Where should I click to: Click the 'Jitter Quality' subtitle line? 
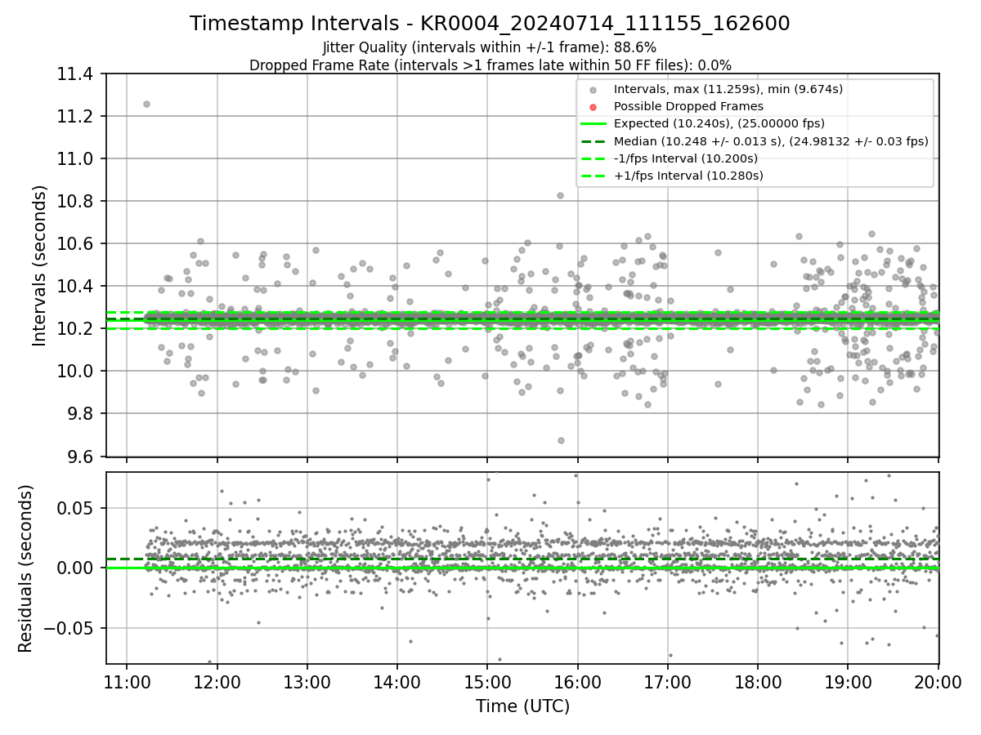tap(490, 48)
